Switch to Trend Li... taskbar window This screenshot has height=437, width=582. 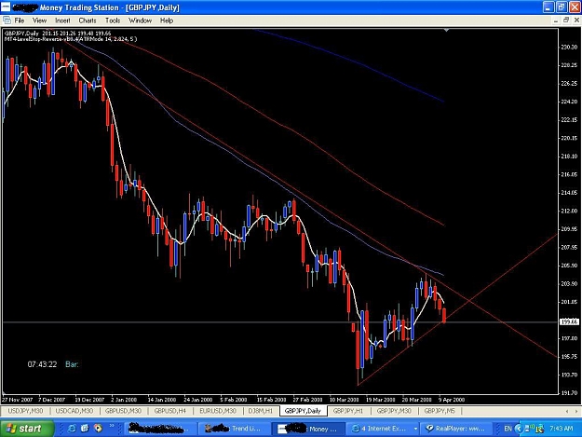[x=234, y=429]
